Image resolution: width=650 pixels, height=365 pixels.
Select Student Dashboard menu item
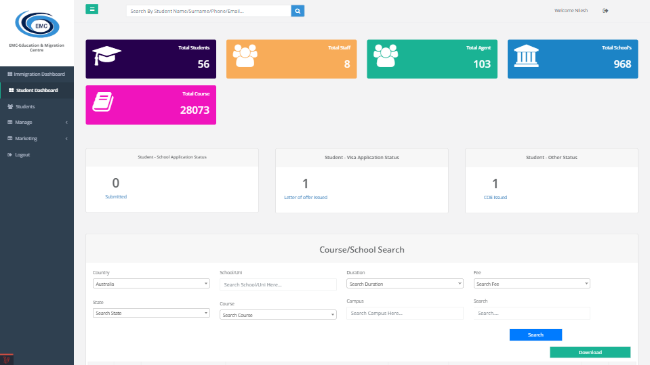tap(37, 90)
